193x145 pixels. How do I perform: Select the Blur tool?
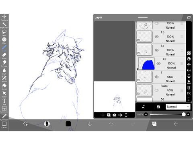click(x=4, y=71)
